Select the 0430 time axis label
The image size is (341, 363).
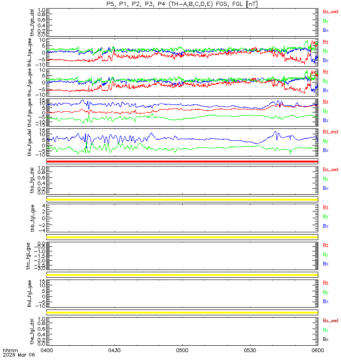[115, 350]
